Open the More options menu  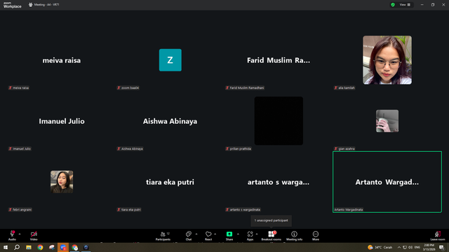pyautogui.click(x=316, y=236)
